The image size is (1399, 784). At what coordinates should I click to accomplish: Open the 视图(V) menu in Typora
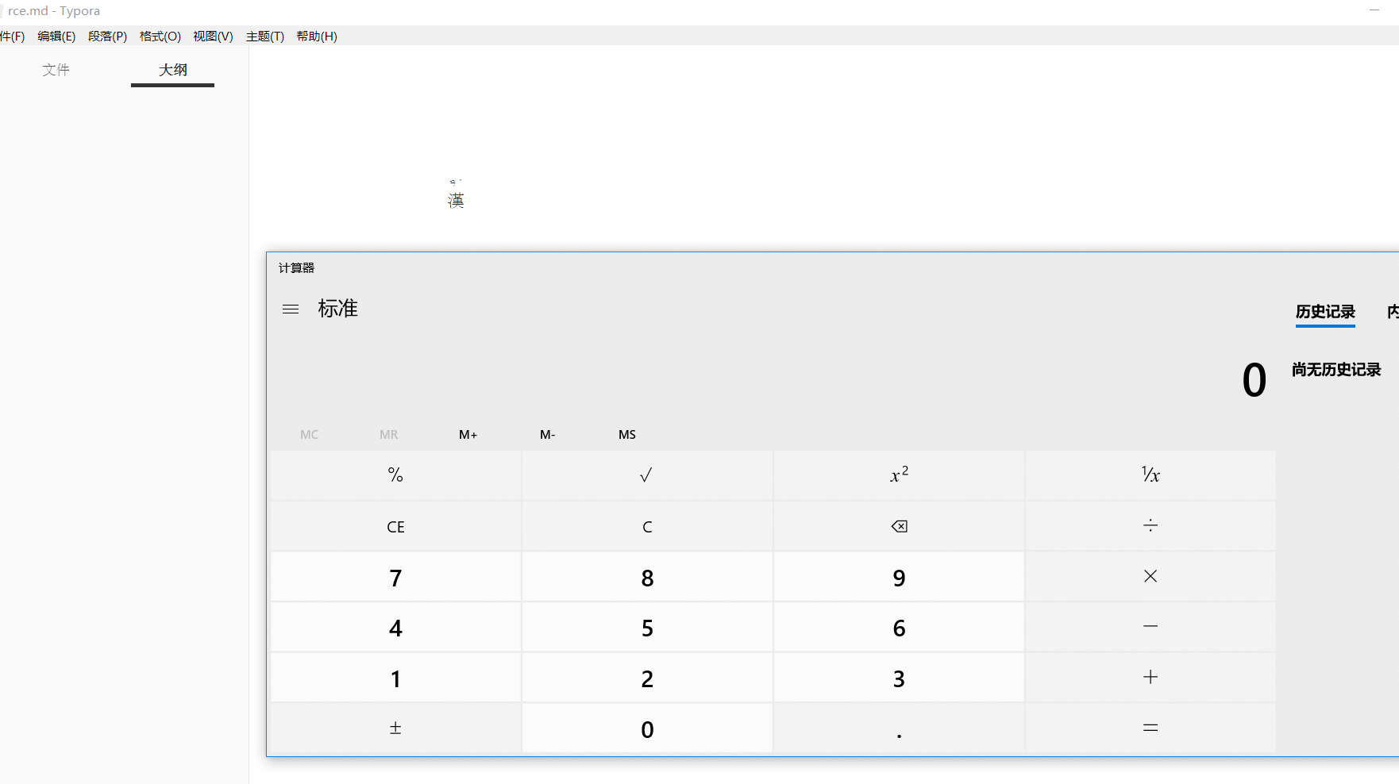(x=212, y=36)
